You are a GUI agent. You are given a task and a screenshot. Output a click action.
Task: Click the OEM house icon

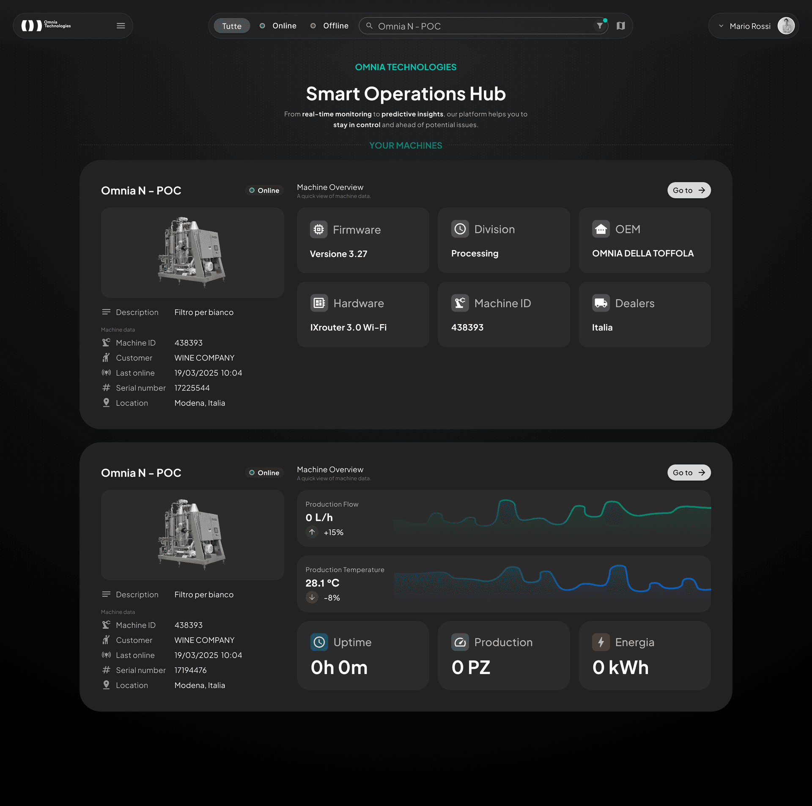(x=601, y=229)
